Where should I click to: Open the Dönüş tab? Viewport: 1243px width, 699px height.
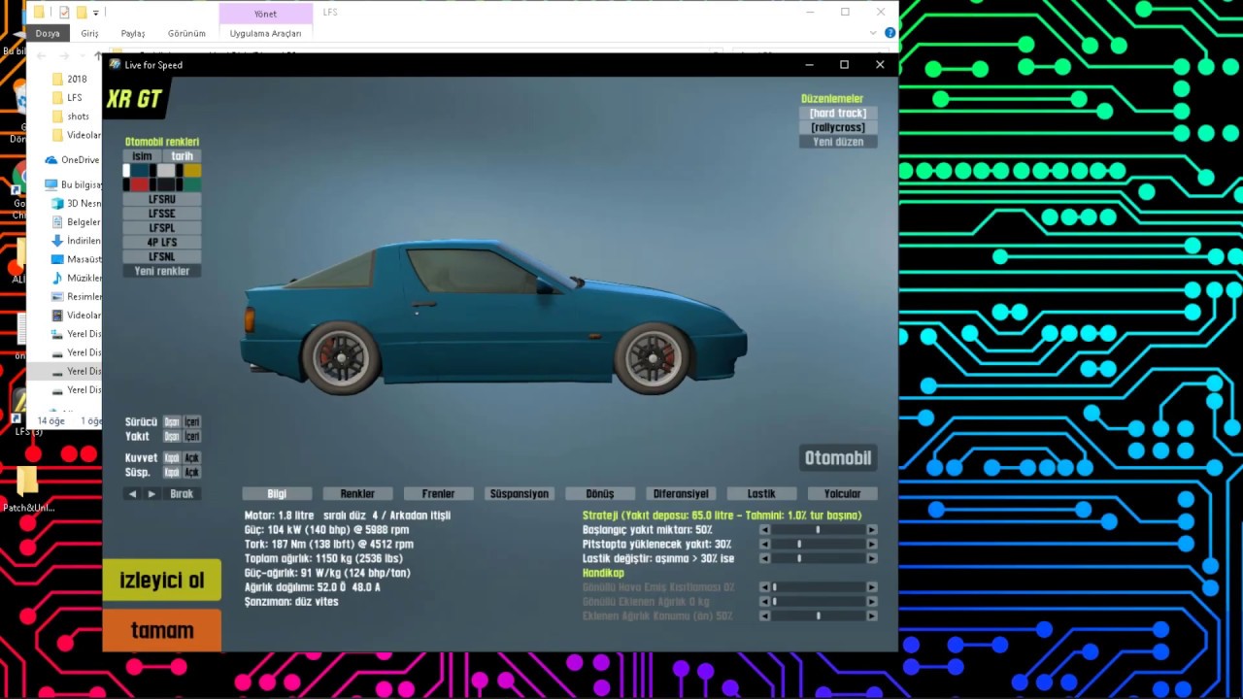[x=600, y=494]
